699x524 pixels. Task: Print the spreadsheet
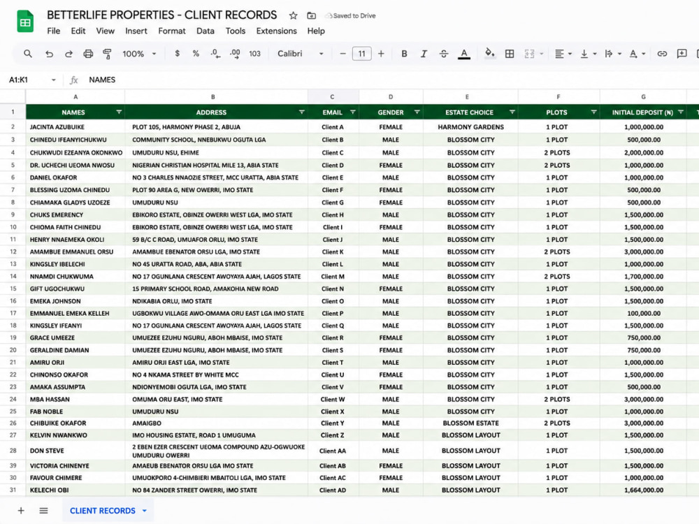[x=88, y=54]
